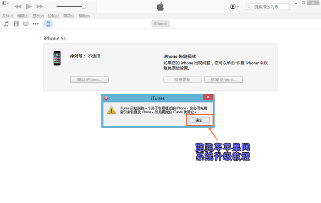Screen dimensions: 321x203
Task: Click the 序列号 label text
Action: tap(78, 56)
